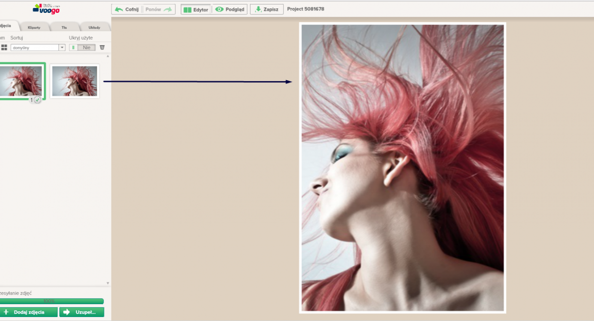Select the unused second photo thumbnail
The image size is (594, 321).
75,81
